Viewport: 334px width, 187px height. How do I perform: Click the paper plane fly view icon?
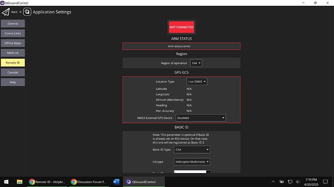pos(6,12)
